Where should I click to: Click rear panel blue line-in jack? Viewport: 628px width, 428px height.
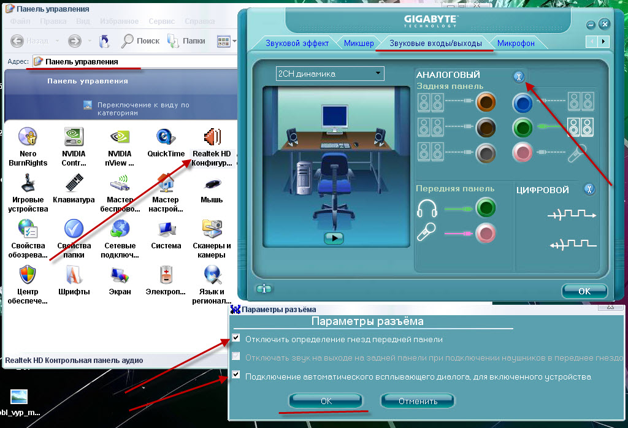(523, 103)
